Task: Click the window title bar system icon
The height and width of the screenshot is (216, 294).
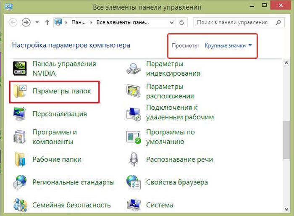Action: click(9, 7)
